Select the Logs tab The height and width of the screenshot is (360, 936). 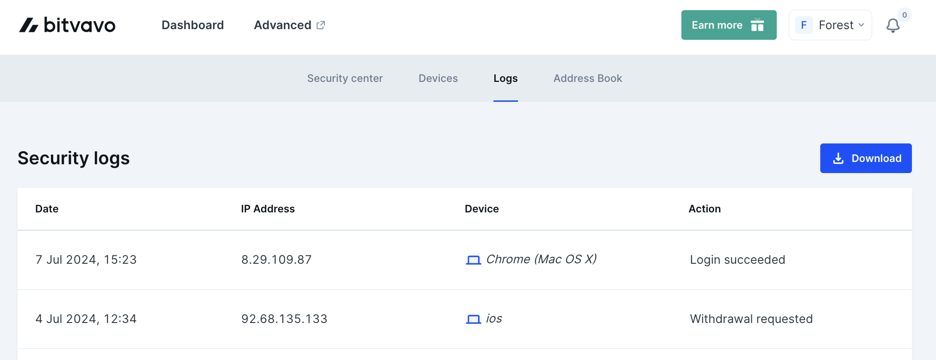[x=505, y=79]
